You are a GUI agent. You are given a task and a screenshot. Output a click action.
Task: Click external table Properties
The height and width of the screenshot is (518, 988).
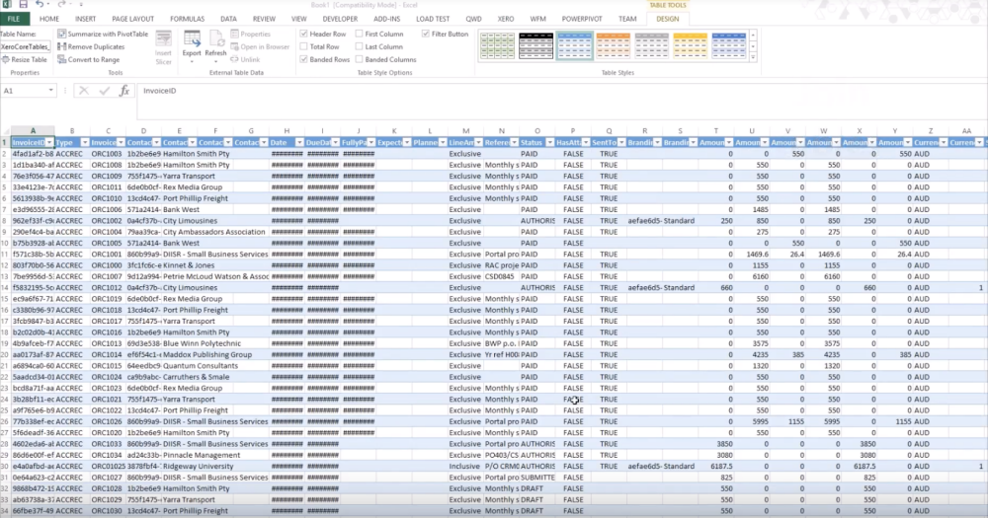[x=250, y=34]
